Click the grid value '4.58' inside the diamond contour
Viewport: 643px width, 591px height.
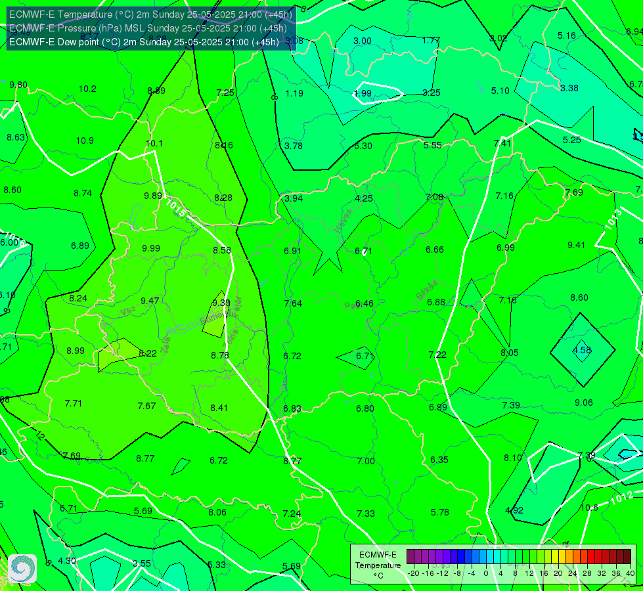[x=582, y=350]
